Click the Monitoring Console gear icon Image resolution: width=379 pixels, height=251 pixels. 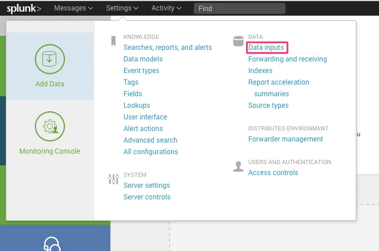point(50,126)
